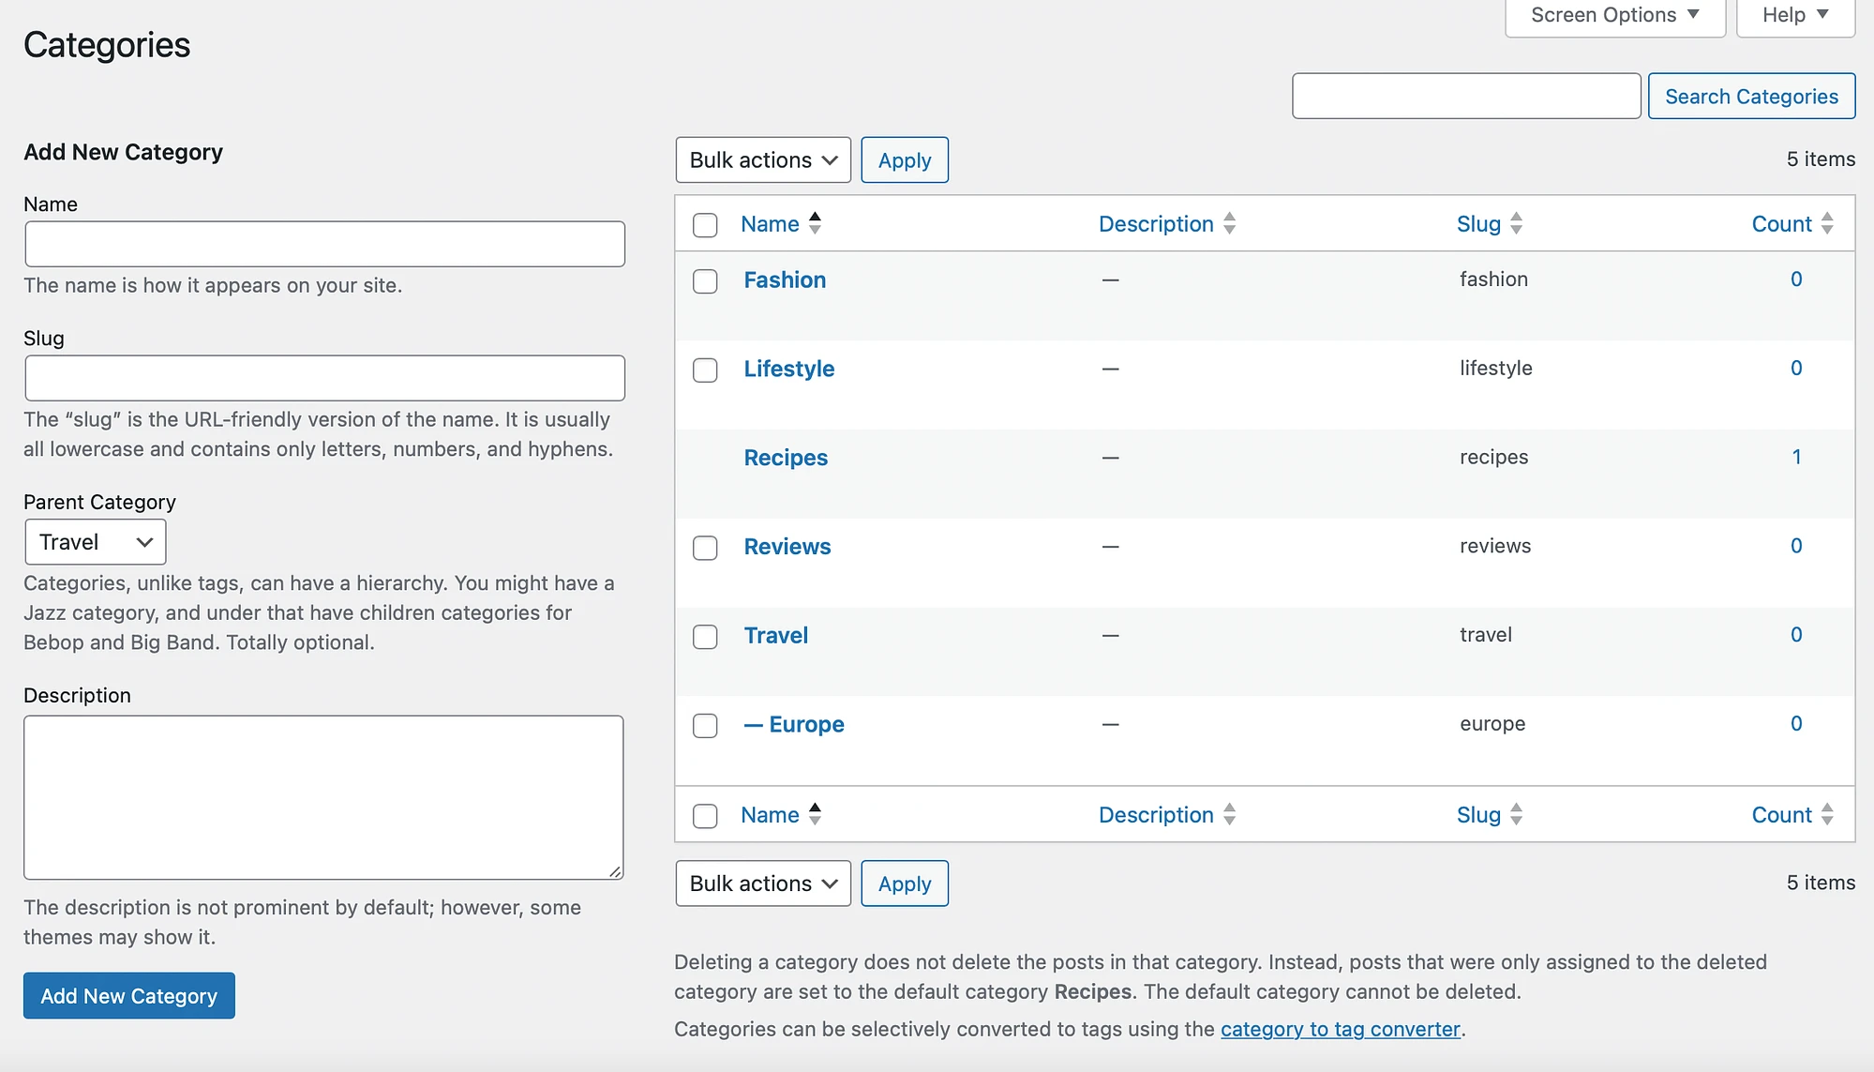Screen dimensions: 1874x1072
Task: Toggle the Lifestyle category checkbox
Action: click(704, 370)
